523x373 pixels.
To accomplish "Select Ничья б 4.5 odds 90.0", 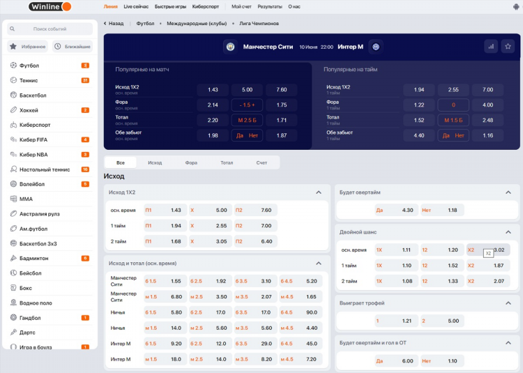I will pos(301,312).
